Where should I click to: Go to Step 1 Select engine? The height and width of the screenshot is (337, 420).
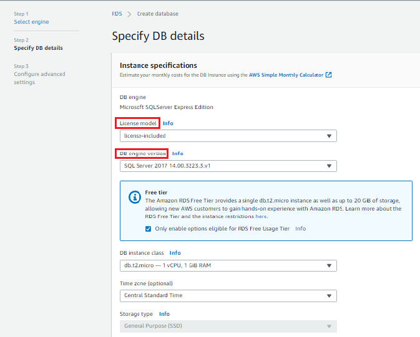[x=31, y=22]
